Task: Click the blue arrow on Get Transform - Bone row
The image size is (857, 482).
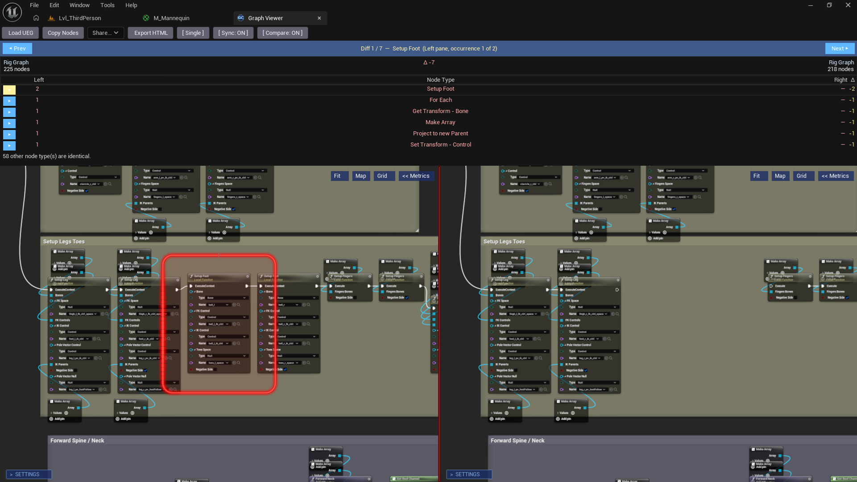Action: pos(9,112)
